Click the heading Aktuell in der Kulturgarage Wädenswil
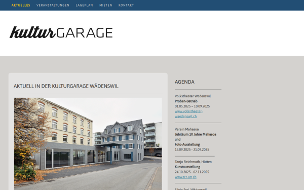This screenshot has height=190, width=304. click(66, 86)
